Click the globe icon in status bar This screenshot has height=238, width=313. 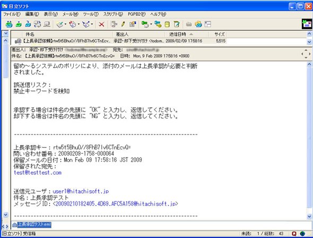pyautogui.click(x=303, y=233)
